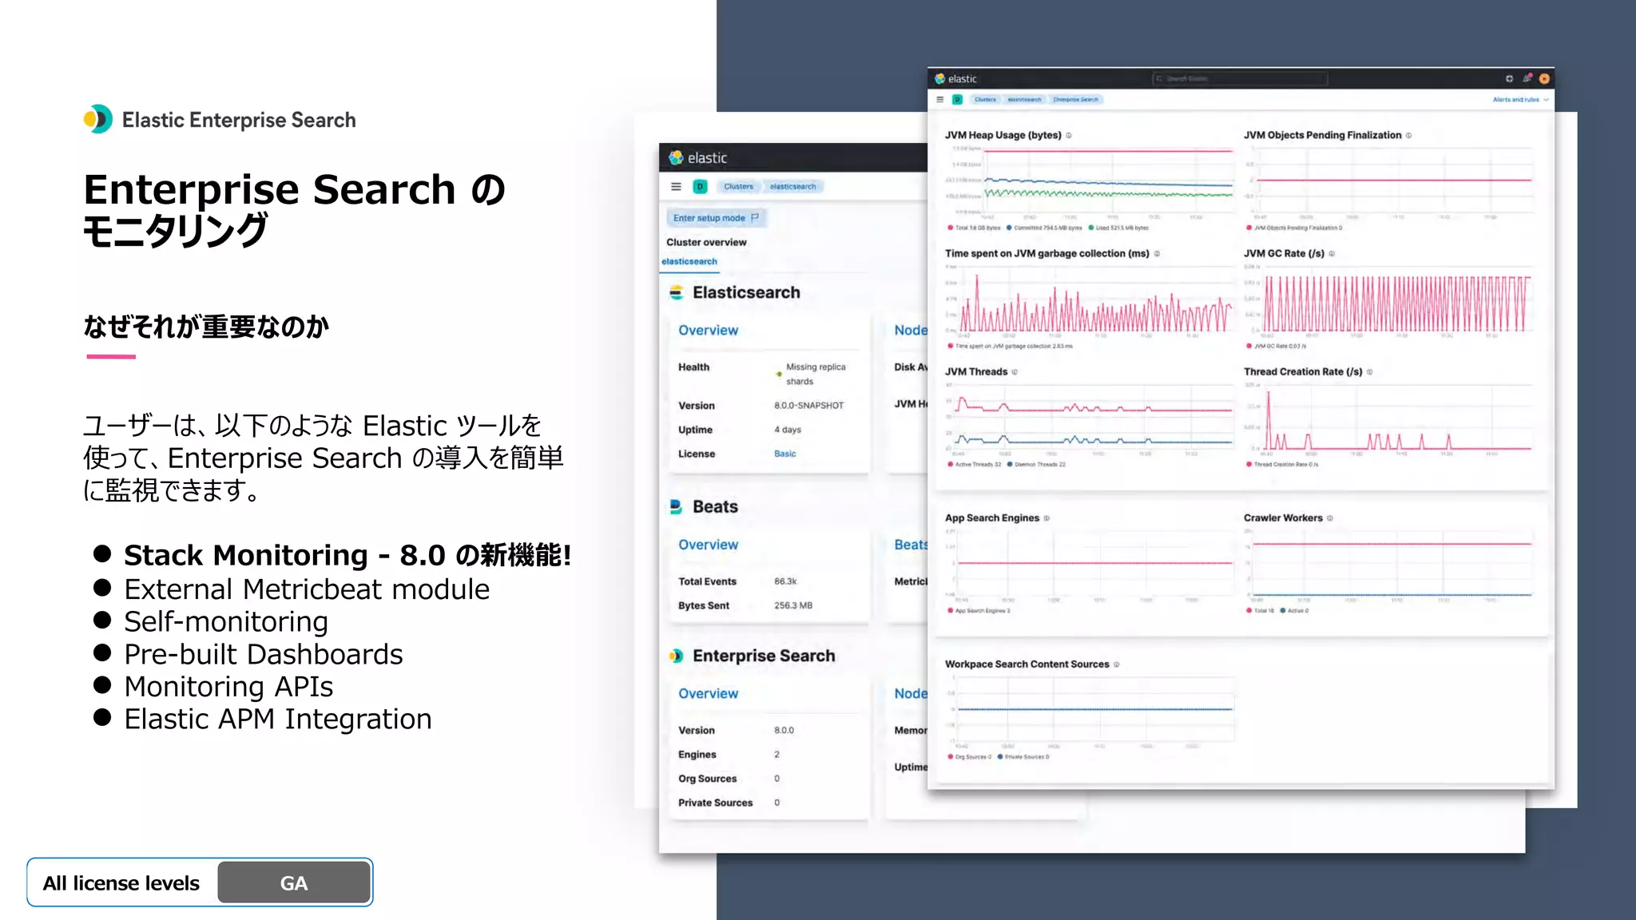Open the Elasticsearch Overview link
This screenshot has width=1636, height=920.
(x=709, y=331)
